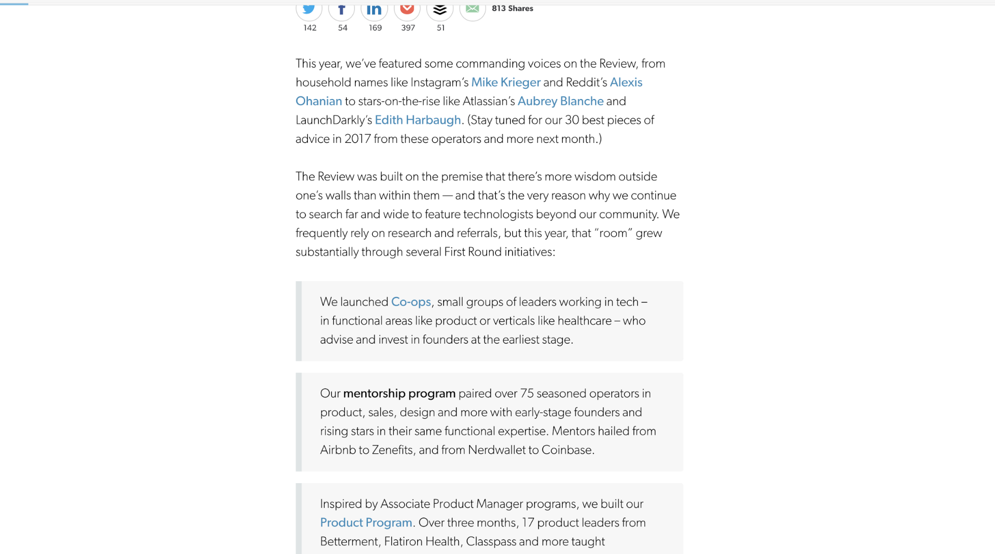995x554 pixels.
Task: Click the bold mentorship program text
Action: pyautogui.click(x=399, y=393)
